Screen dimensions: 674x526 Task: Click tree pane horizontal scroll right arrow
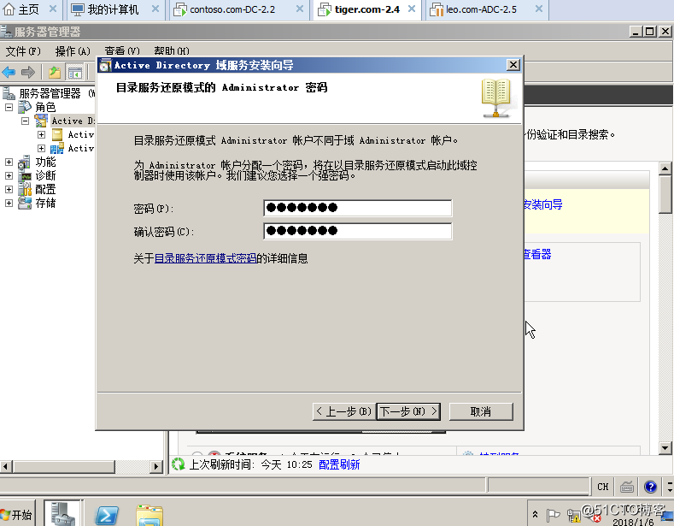(156, 466)
